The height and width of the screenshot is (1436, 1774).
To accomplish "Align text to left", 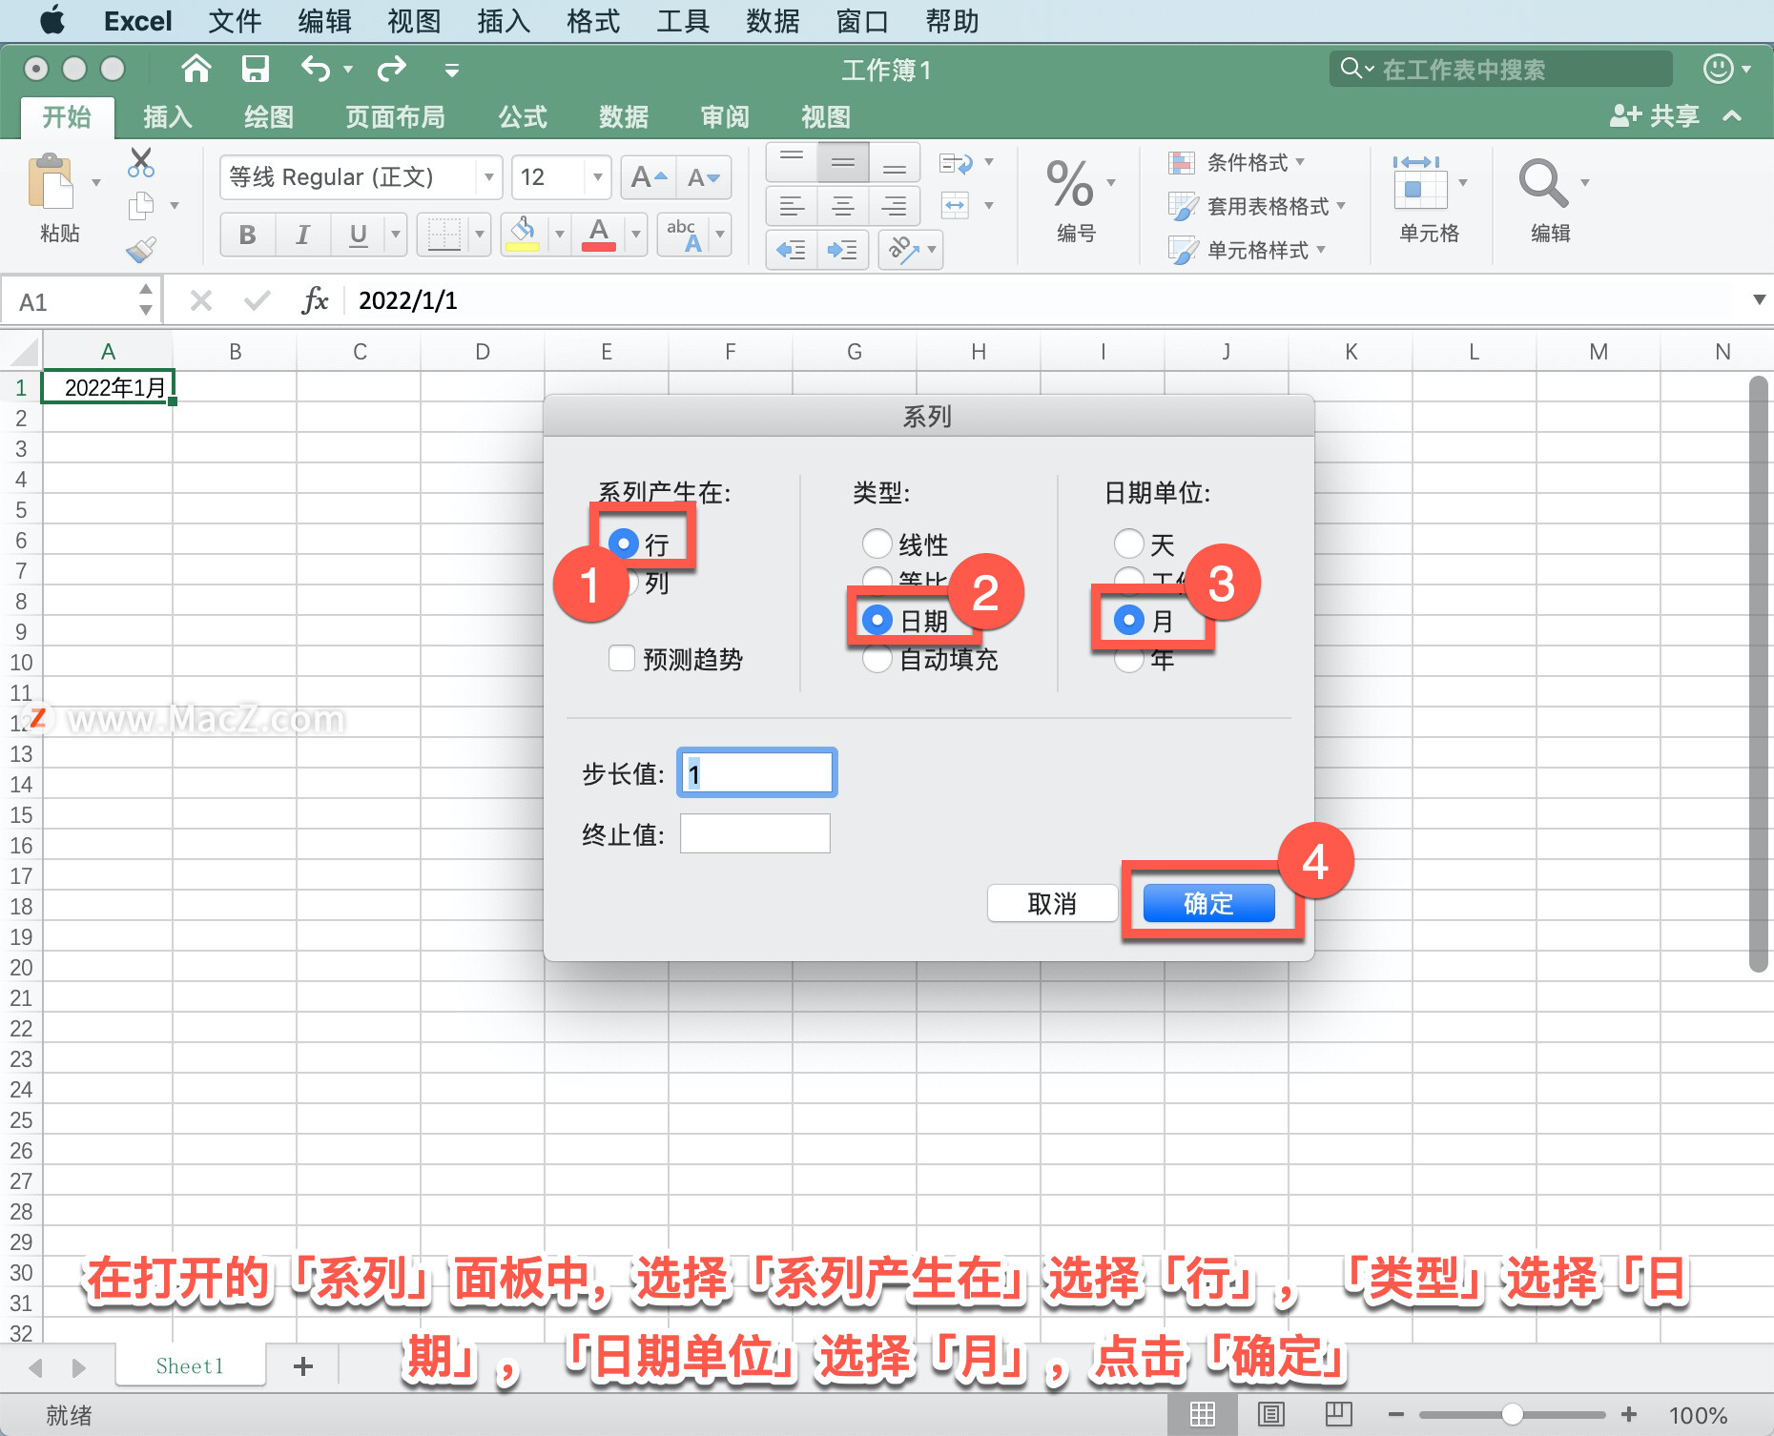I will pyautogui.click(x=792, y=206).
